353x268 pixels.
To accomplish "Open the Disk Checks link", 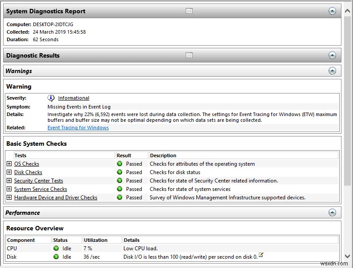I will click(28, 172).
